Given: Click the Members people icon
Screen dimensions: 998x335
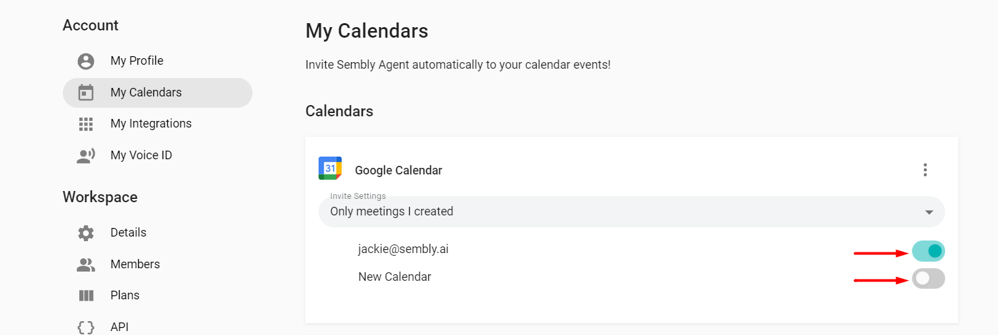Looking at the screenshot, I should (86, 264).
